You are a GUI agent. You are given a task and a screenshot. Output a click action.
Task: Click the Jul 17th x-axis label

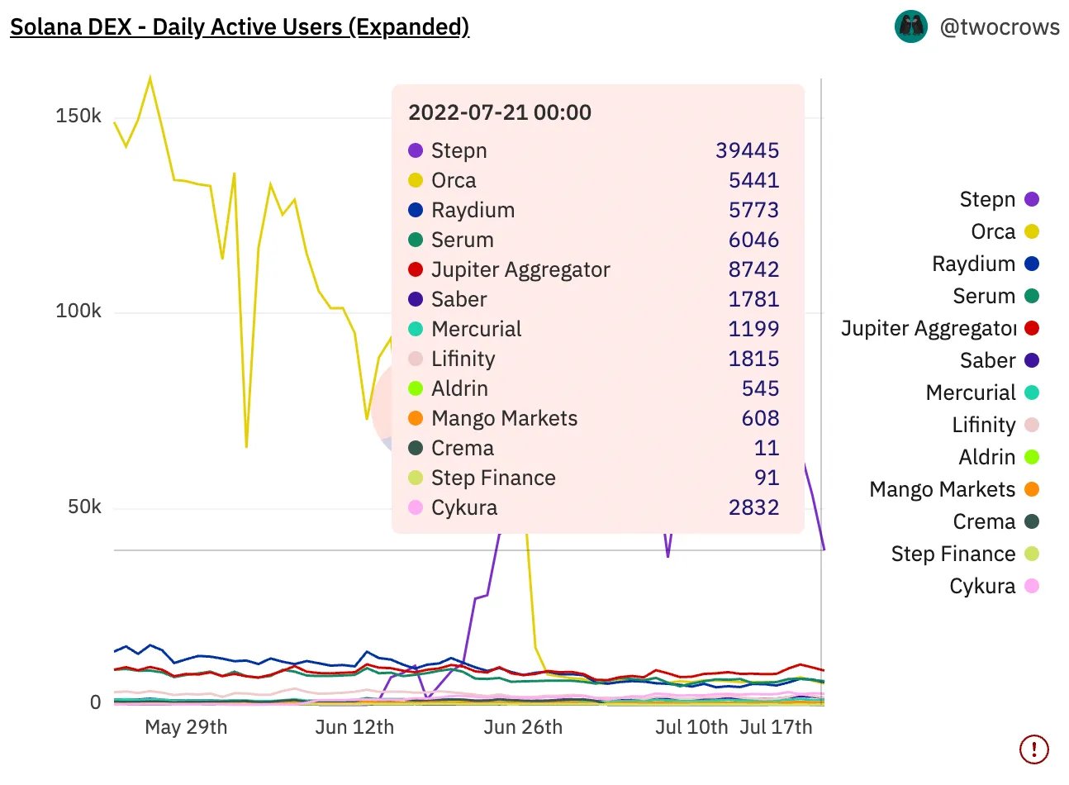(x=776, y=727)
